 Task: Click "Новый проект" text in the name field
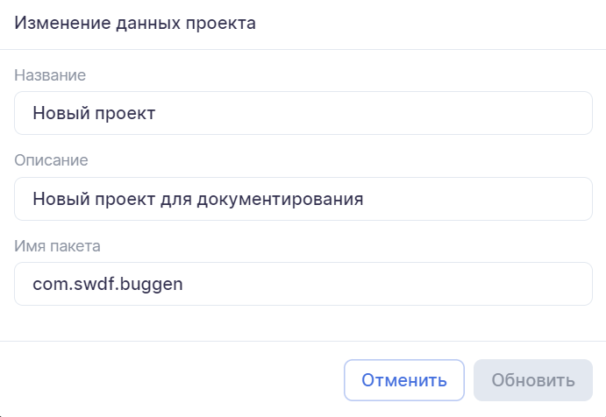pos(93,113)
